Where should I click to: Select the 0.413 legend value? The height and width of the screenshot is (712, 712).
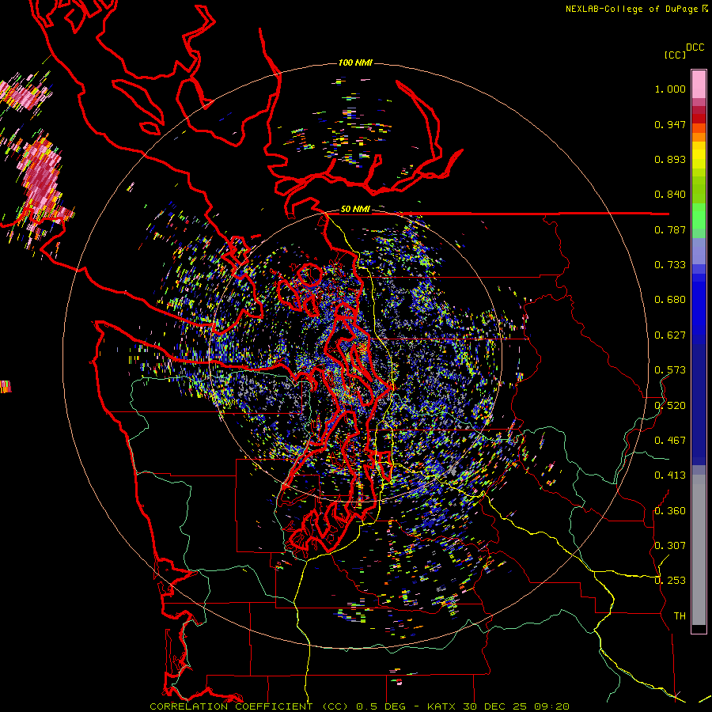(x=670, y=475)
